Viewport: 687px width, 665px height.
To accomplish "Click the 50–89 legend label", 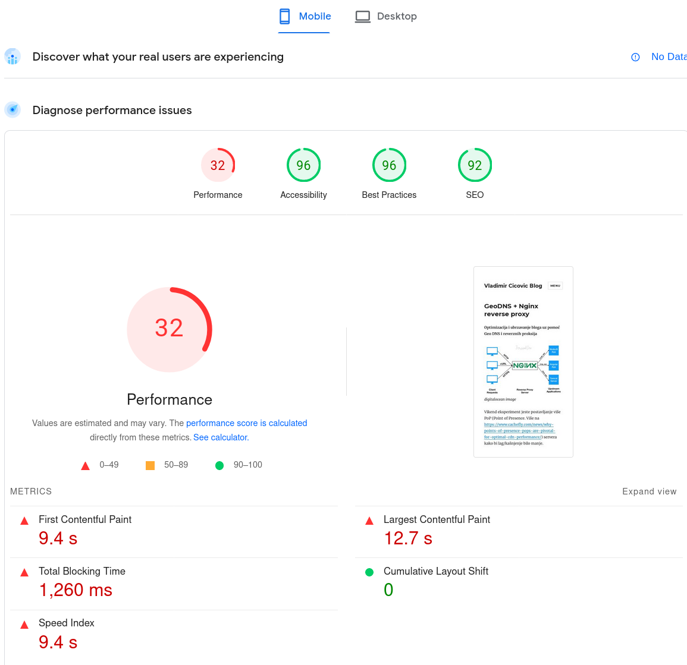I will click(176, 465).
